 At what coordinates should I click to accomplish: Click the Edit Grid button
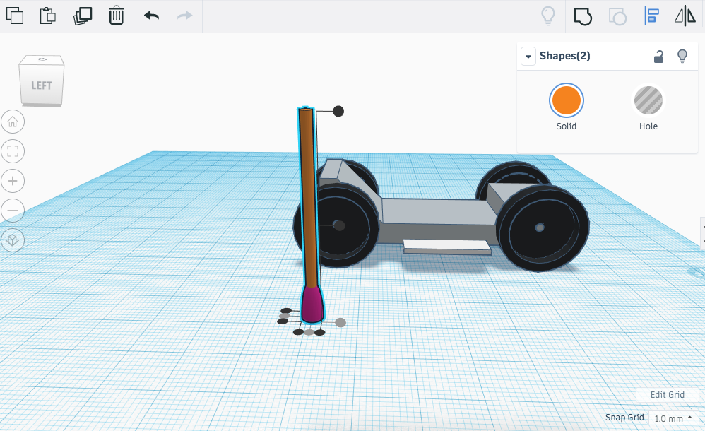coord(668,394)
